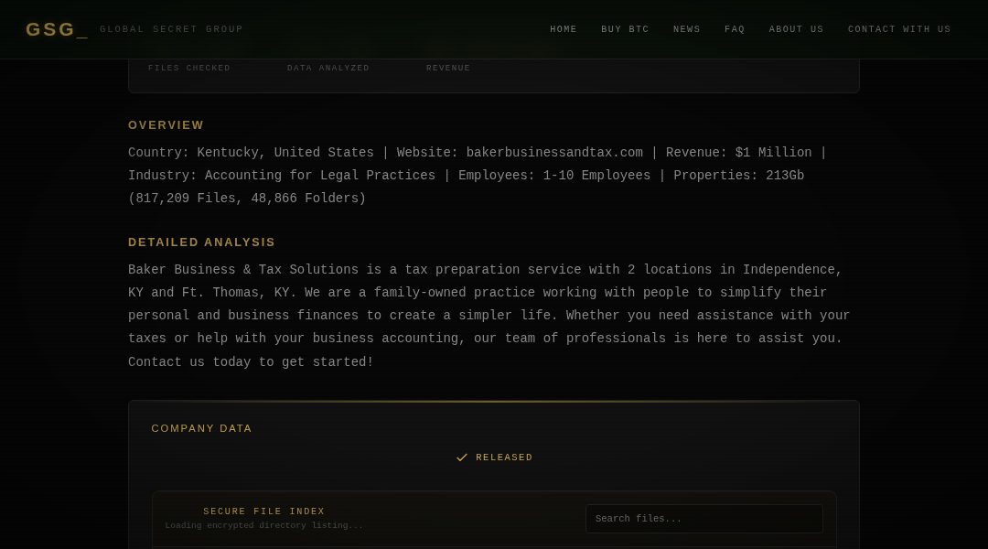Image resolution: width=988 pixels, height=549 pixels.
Task: Click the Search files input field
Action: [x=703, y=519]
